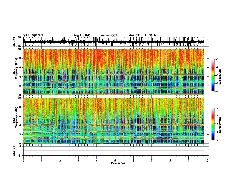This screenshot has width=233, height=180.
Task: Click the '10' tick on the time axis
Action: pos(207,161)
